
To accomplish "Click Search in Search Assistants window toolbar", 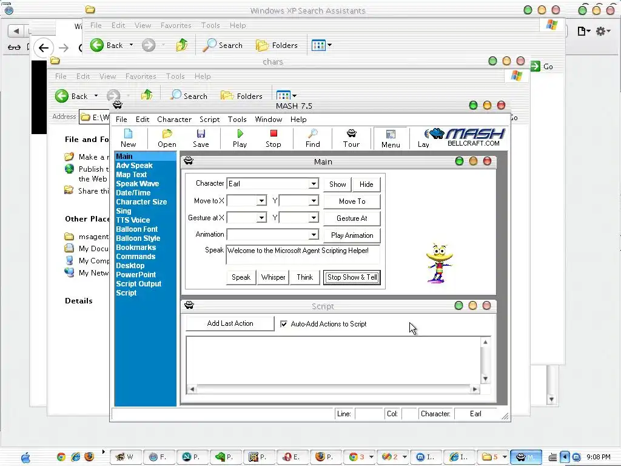I will 223,45.
